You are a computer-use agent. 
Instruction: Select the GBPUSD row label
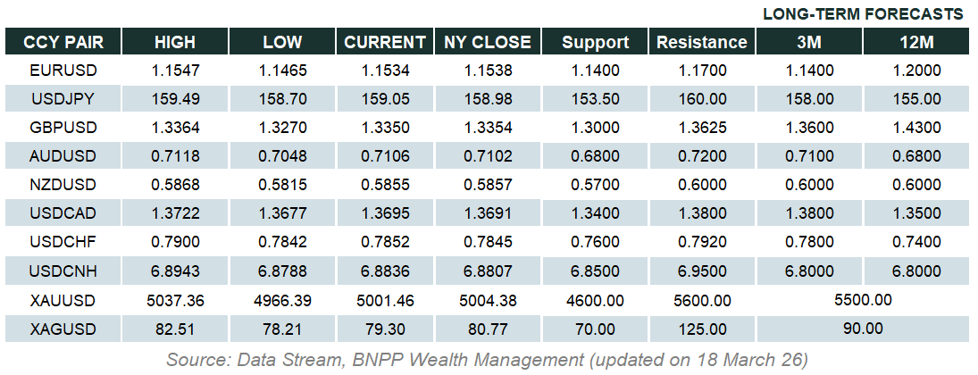pos(63,128)
